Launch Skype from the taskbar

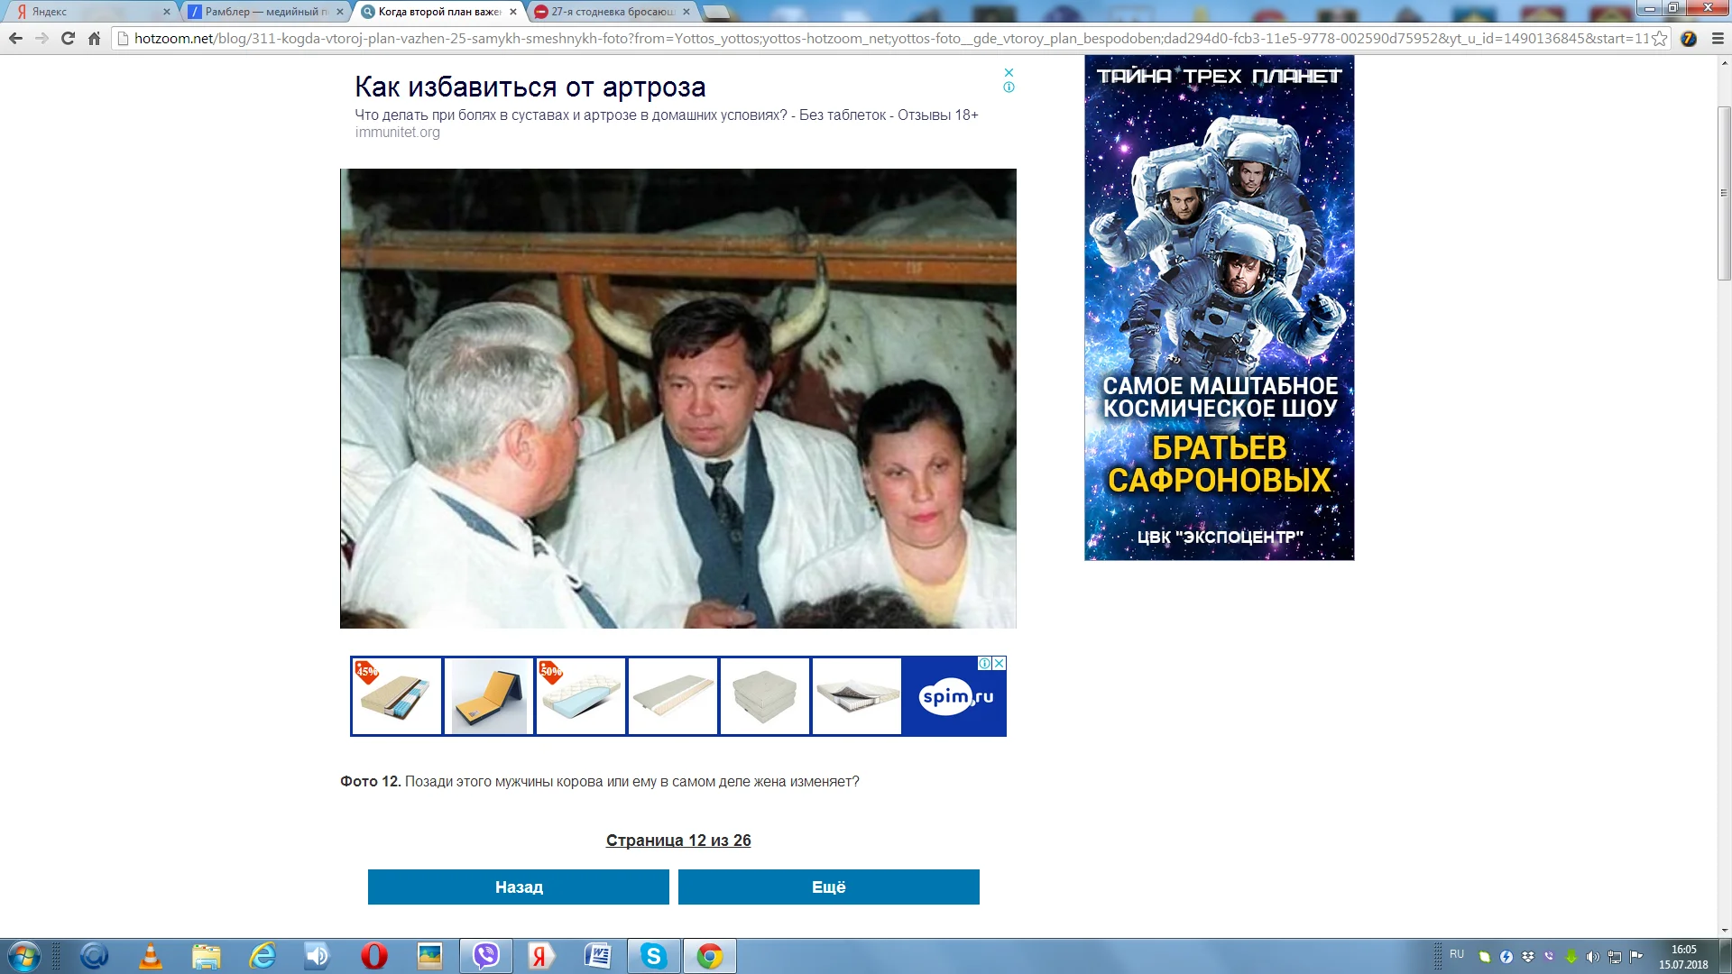pyautogui.click(x=653, y=956)
